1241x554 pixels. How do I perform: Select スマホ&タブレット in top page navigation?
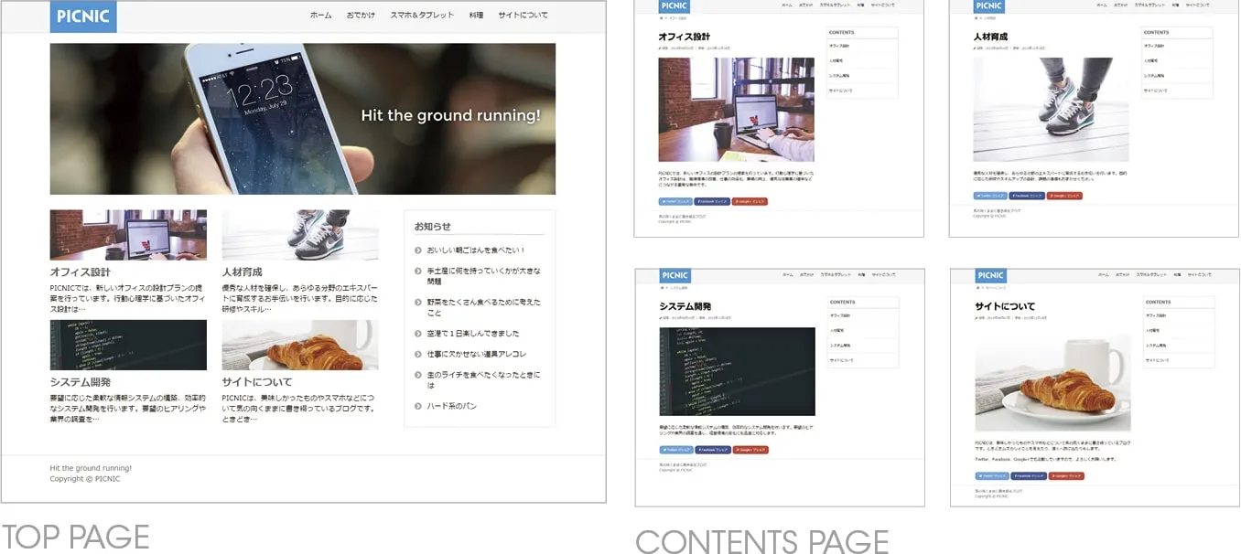(x=422, y=16)
